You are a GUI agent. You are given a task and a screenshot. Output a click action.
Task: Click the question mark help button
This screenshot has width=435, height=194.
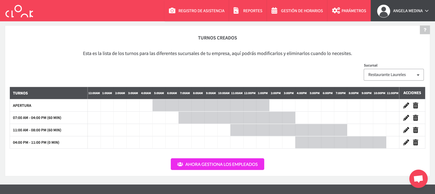pyautogui.click(x=425, y=30)
